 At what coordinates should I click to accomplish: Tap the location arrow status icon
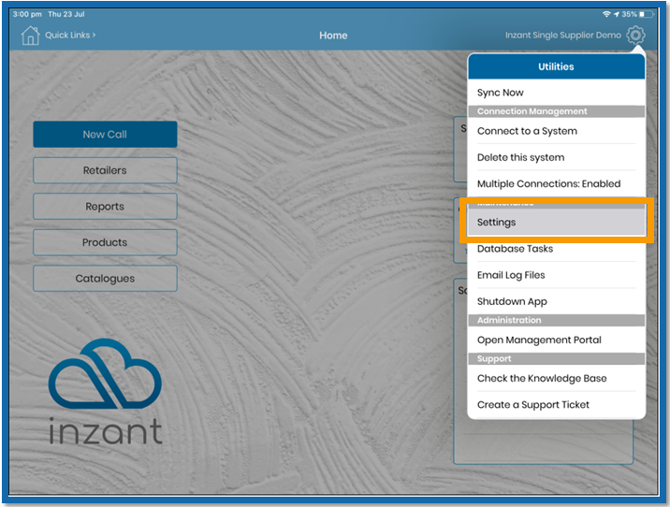click(616, 14)
